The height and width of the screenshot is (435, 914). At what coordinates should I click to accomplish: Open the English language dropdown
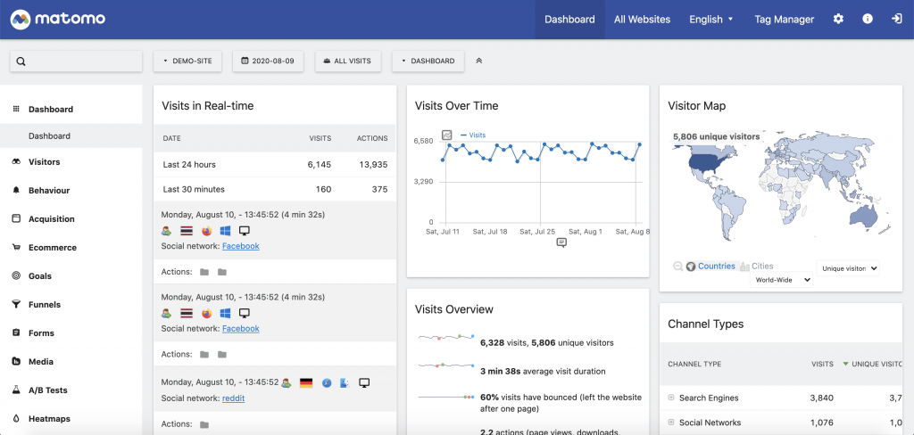click(710, 19)
